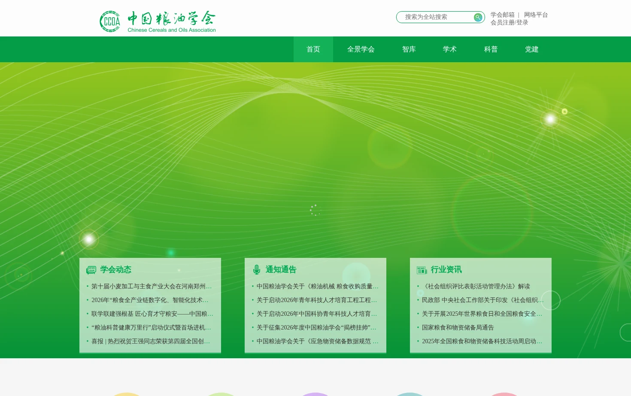Viewport: 631px width, 396px height.
Task: Click the 学会动态 chat bubble icon
Action: (x=91, y=270)
